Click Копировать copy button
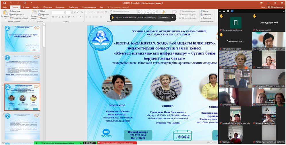 [16, 15]
